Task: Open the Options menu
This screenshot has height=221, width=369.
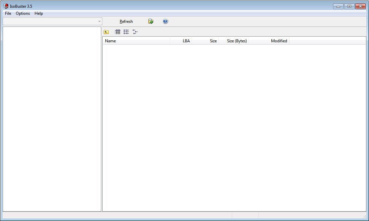Action: 22,13
